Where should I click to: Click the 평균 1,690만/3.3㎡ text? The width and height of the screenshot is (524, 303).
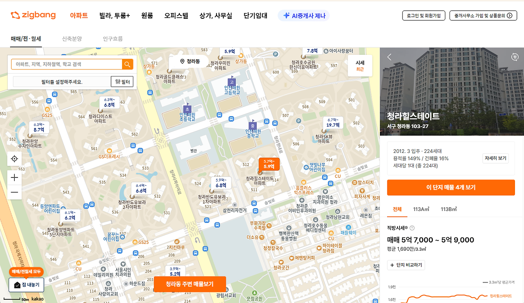407,249
